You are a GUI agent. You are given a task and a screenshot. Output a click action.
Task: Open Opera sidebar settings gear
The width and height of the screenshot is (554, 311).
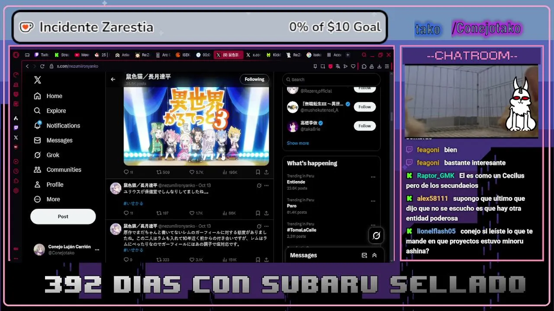(16, 190)
